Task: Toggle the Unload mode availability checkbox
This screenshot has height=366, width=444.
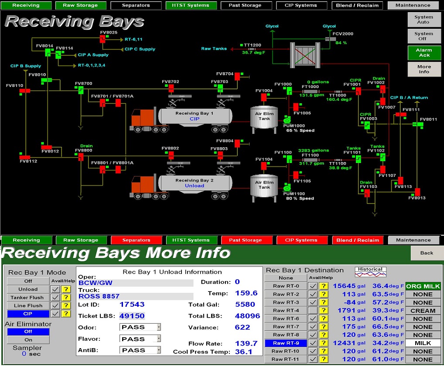Action: (55, 289)
